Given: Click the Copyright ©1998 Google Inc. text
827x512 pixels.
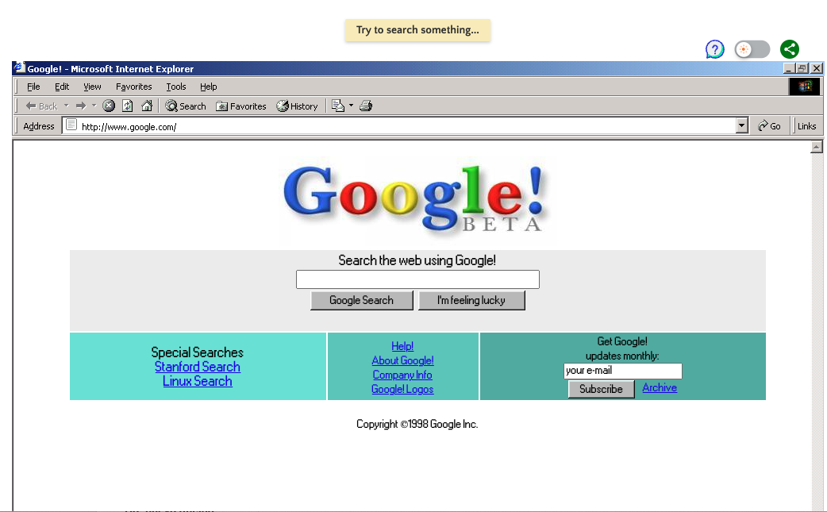Looking at the screenshot, I should point(417,424).
